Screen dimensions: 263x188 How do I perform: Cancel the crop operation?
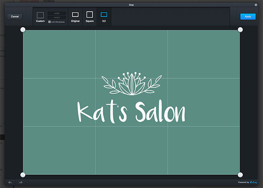(15, 17)
